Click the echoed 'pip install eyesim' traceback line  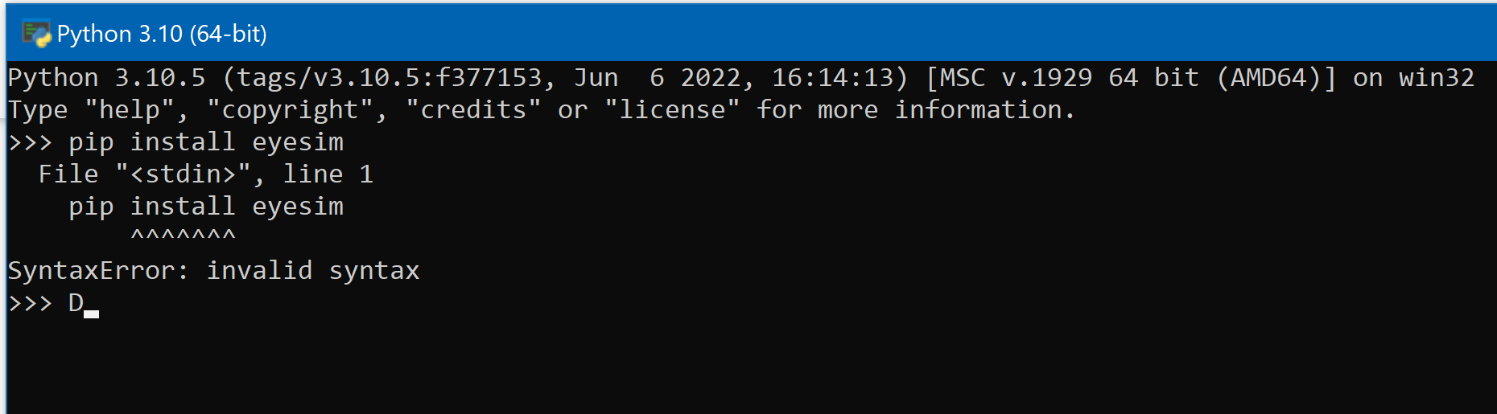[x=206, y=207]
